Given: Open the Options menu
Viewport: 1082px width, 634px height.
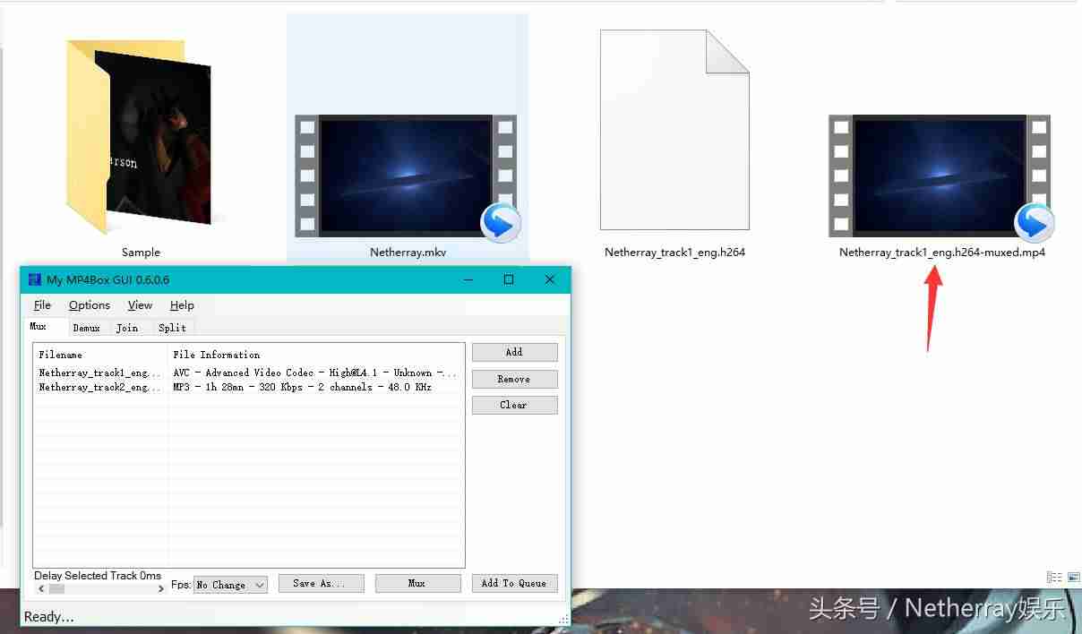Looking at the screenshot, I should [x=90, y=305].
